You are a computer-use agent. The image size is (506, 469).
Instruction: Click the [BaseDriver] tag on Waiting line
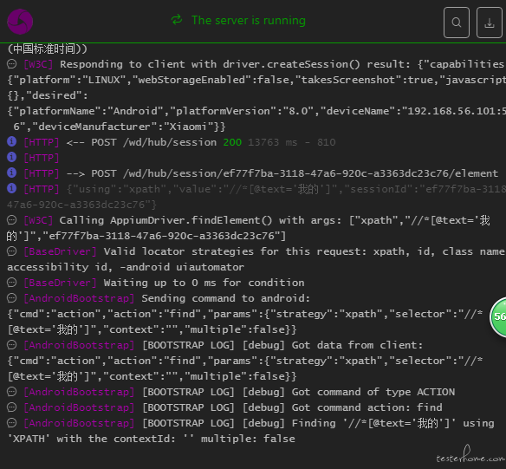pyautogui.click(x=60, y=283)
